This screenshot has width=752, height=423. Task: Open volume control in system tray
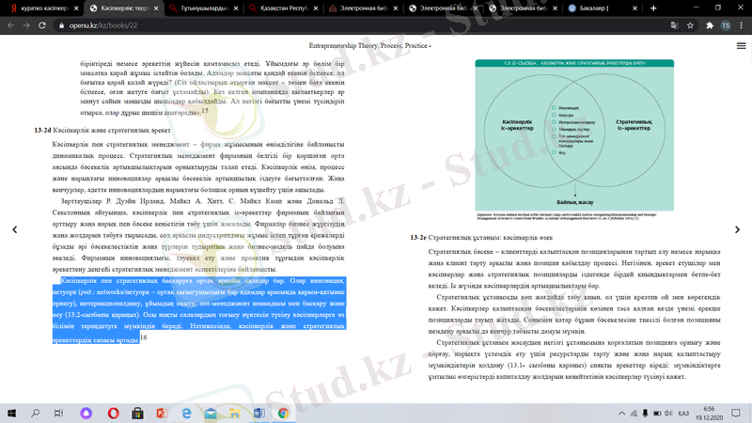tap(668, 413)
